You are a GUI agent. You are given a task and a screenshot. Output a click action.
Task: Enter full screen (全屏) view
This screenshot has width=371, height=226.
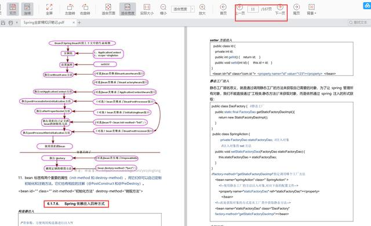coord(49,9)
